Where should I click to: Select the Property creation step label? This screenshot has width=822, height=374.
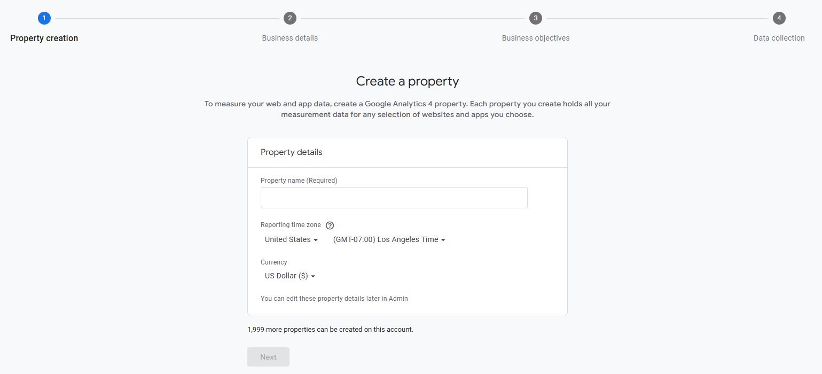pyautogui.click(x=44, y=38)
